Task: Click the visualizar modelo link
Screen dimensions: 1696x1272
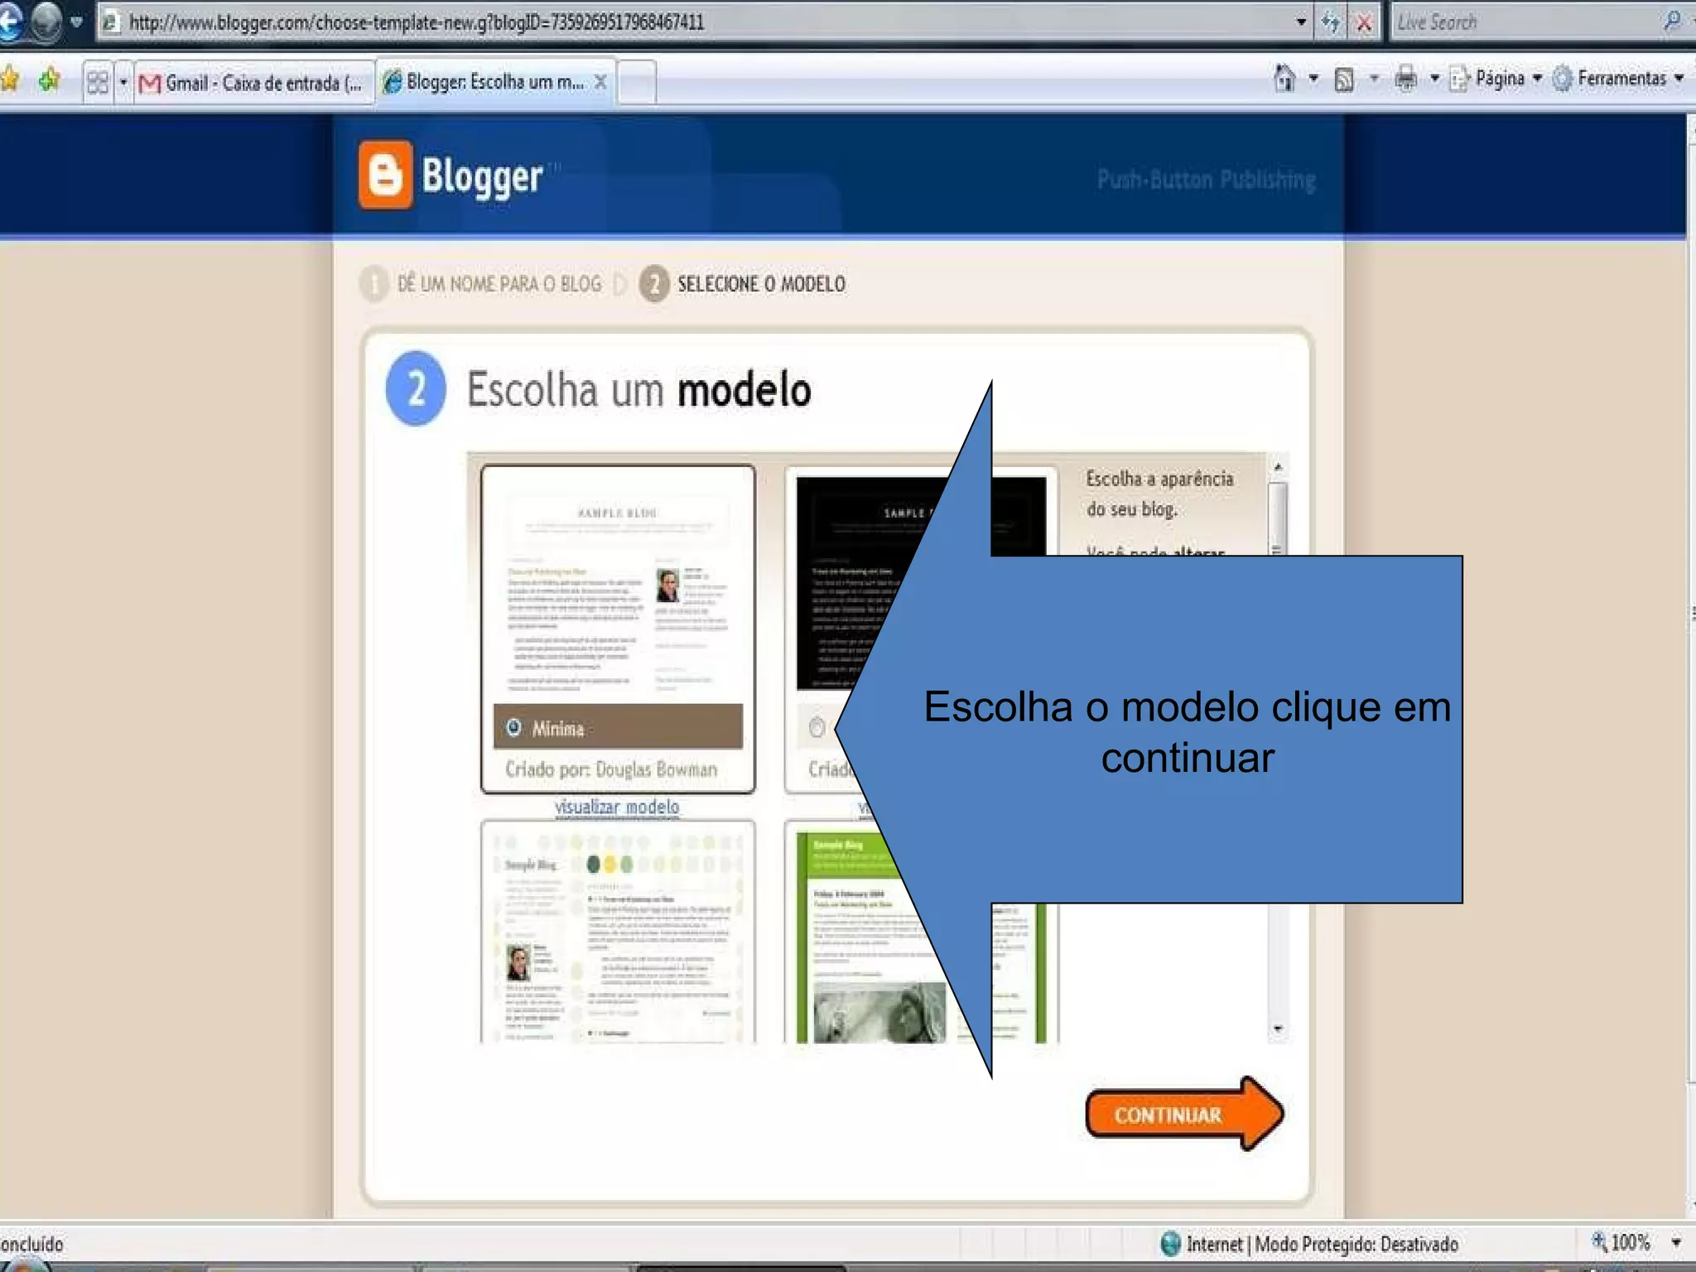Action: 617,807
